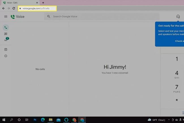Collapse the dial pad panel
This screenshot has width=184, height=123.
pos(183,113)
